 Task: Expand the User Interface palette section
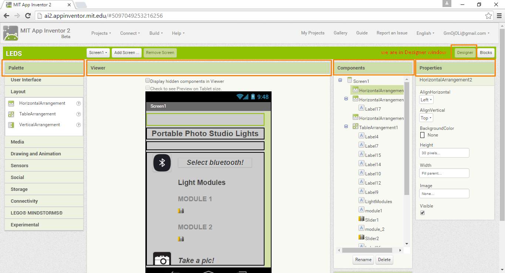44,80
